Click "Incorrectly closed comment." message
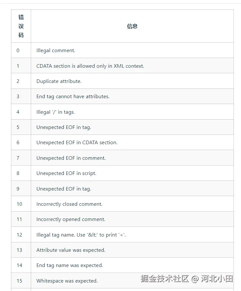 pyautogui.click(x=69, y=204)
